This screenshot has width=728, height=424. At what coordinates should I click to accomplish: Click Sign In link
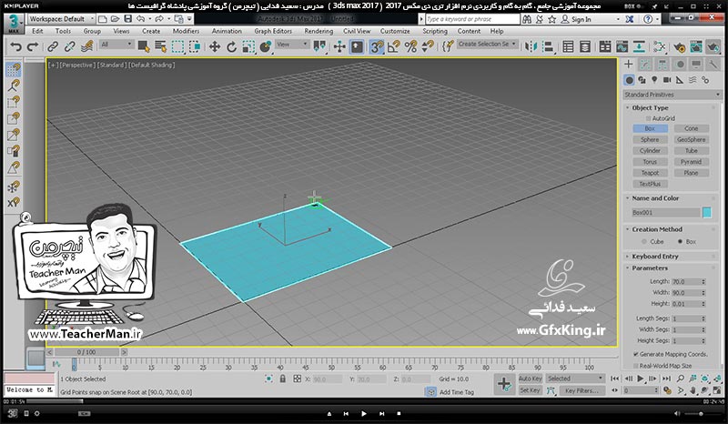(581, 19)
